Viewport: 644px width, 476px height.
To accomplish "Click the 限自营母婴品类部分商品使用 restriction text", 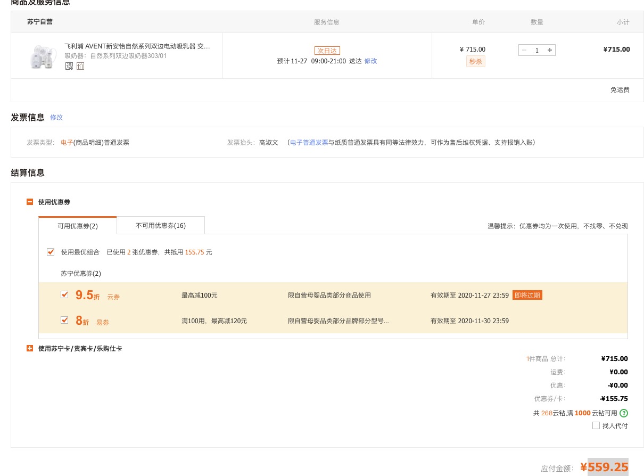I will [329, 296].
